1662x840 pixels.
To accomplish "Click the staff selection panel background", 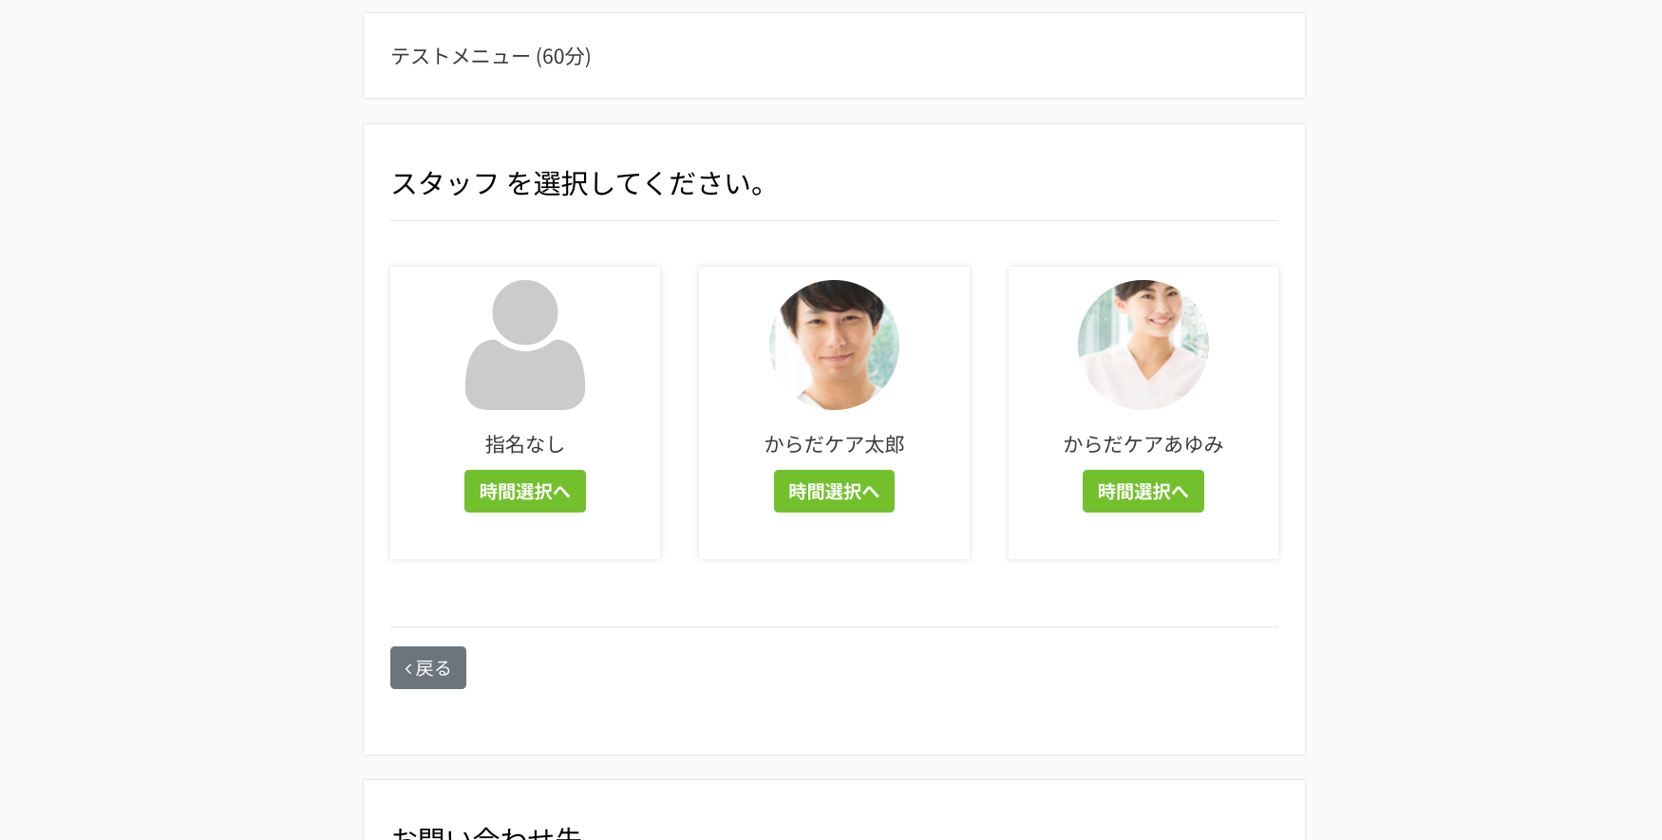I will point(834,598).
